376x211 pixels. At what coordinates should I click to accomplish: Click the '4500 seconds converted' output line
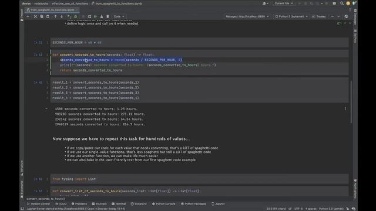click(x=96, y=109)
